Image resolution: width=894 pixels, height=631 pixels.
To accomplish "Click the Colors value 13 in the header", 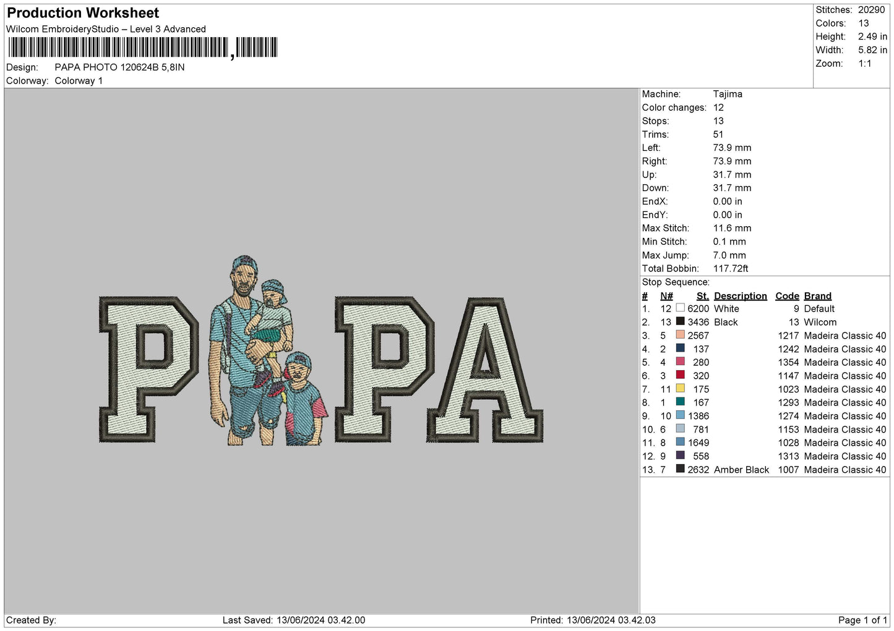I will coord(863,23).
